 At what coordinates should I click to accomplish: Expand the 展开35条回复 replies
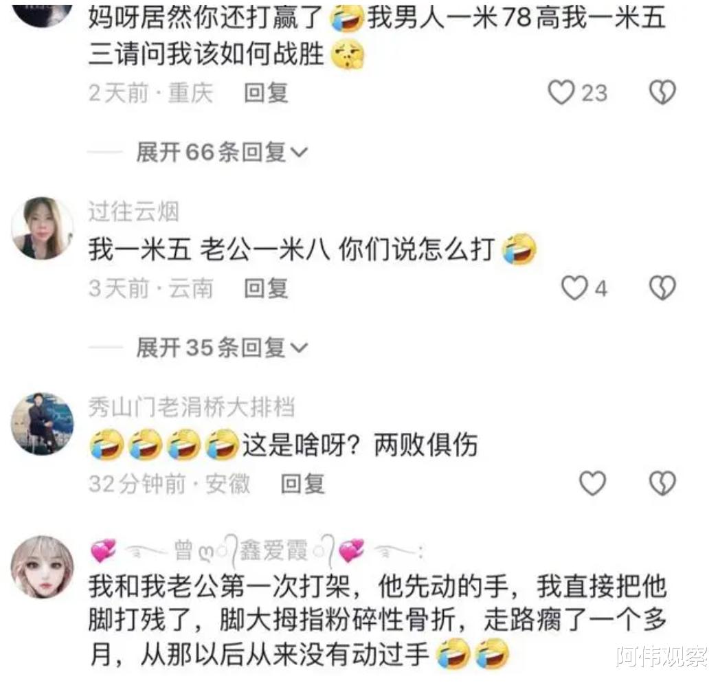(x=222, y=348)
